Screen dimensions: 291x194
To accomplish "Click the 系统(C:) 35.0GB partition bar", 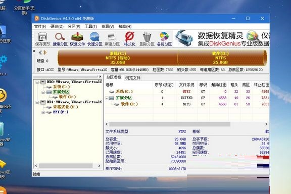I will 118,58.
